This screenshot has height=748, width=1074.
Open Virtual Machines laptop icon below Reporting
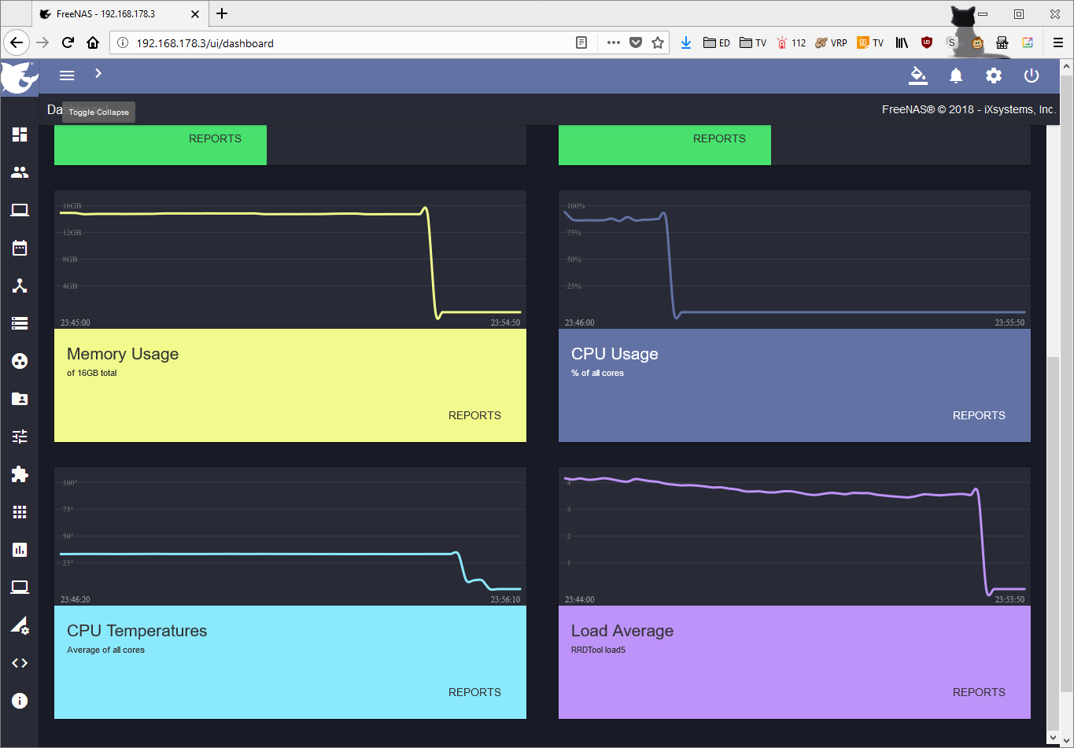pyautogui.click(x=20, y=588)
